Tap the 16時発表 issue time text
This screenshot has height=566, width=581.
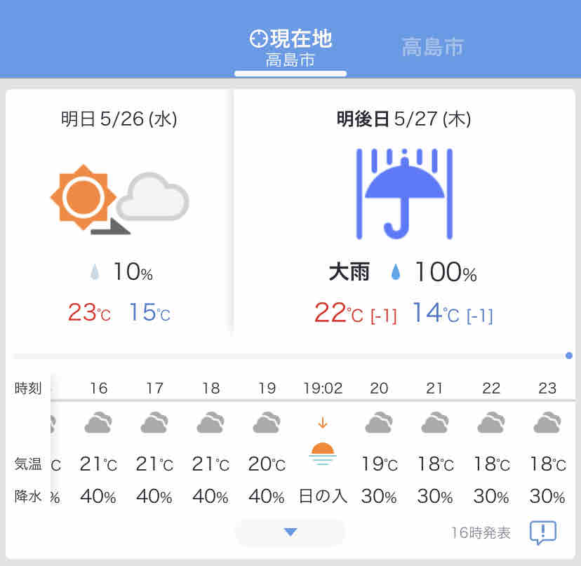click(481, 534)
